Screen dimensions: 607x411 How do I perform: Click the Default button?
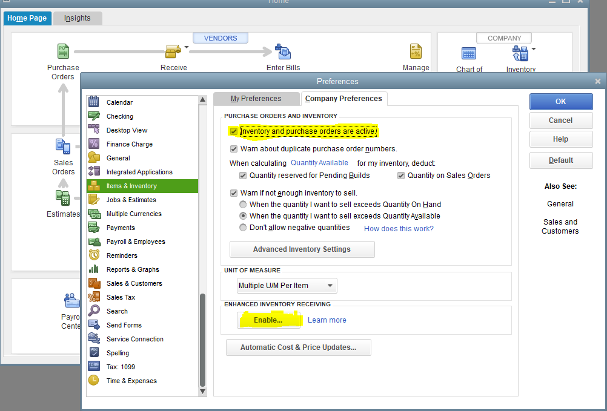point(561,160)
